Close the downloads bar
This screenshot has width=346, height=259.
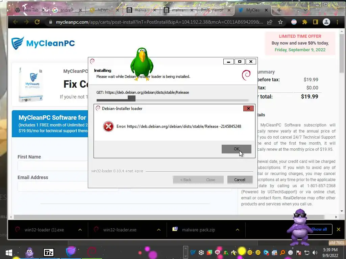[x=339, y=229]
